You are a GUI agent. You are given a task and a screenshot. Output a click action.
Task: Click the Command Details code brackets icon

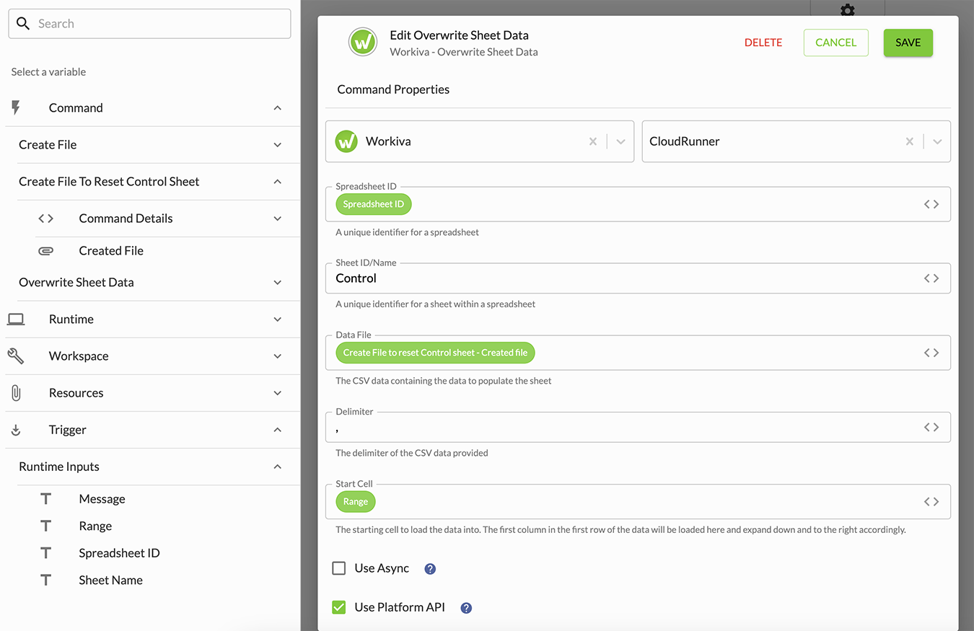pos(45,219)
